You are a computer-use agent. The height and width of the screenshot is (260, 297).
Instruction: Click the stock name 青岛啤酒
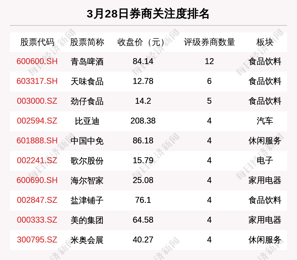tap(87, 62)
